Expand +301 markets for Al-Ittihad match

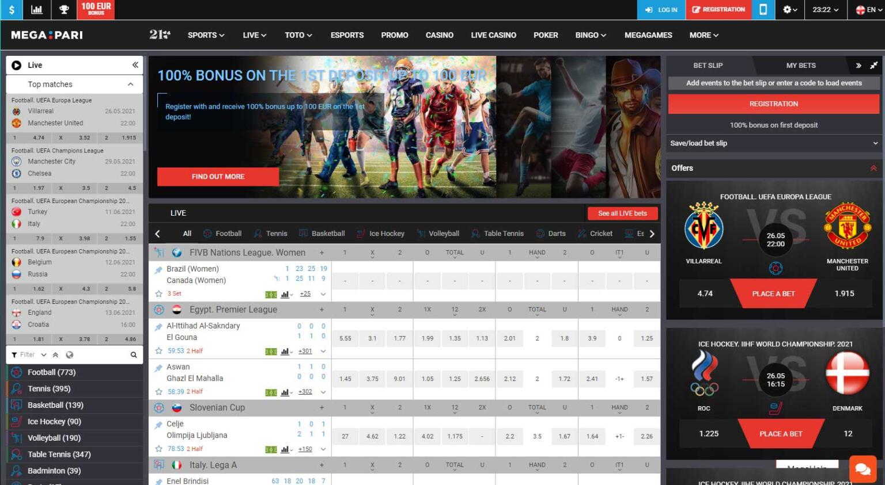pyautogui.click(x=305, y=351)
